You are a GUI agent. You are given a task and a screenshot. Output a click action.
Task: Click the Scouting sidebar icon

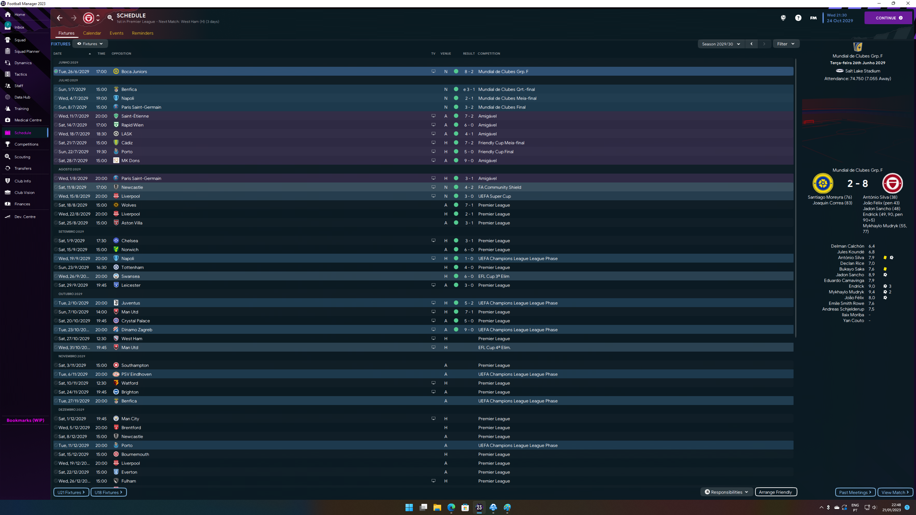(8, 157)
